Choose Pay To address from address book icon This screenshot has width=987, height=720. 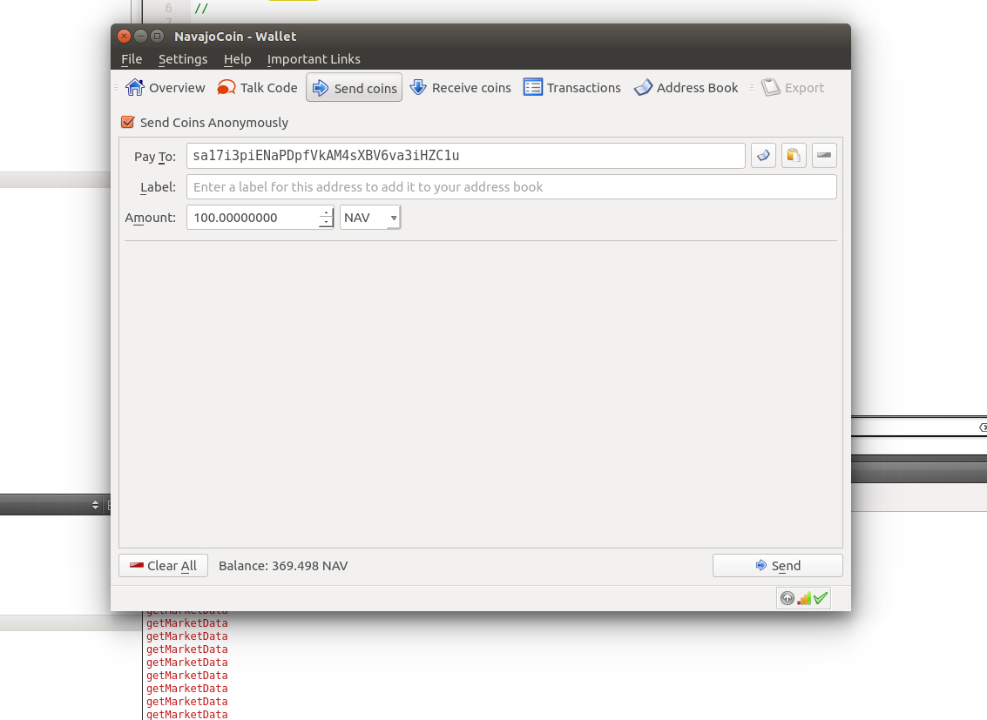pos(763,155)
